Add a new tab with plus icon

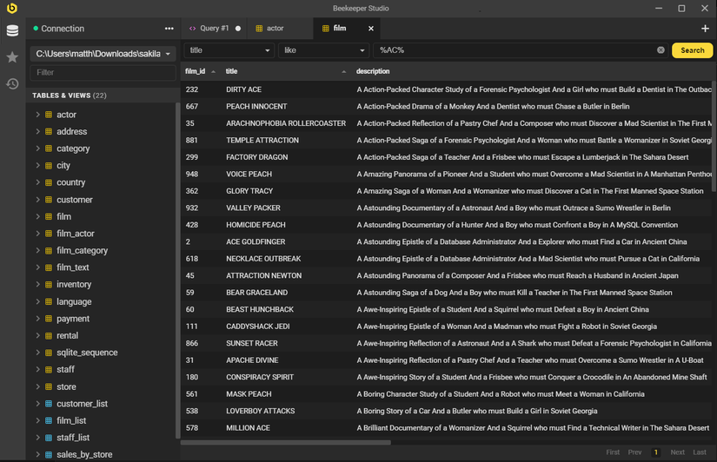pyautogui.click(x=705, y=29)
